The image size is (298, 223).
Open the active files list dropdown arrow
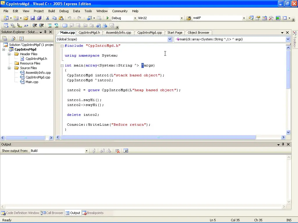[282, 33]
